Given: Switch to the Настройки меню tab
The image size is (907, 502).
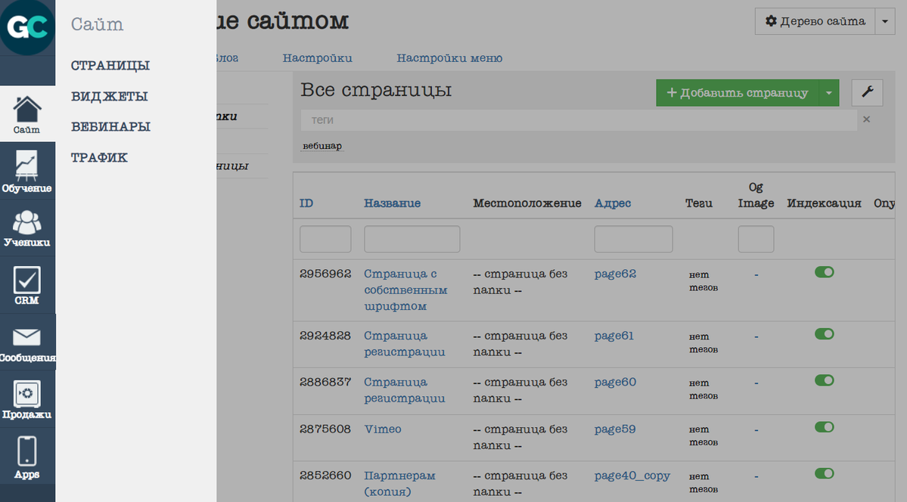Looking at the screenshot, I should click(x=449, y=57).
